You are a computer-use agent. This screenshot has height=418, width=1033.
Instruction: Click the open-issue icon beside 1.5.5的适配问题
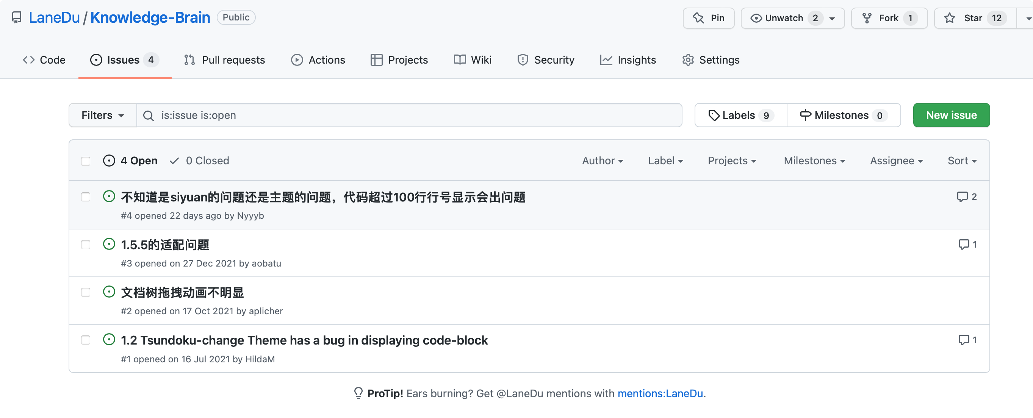tap(109, 244)
